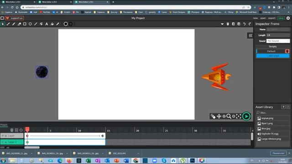Click the support us button
This screenshot has width=292, height=164.
(14, 18)
